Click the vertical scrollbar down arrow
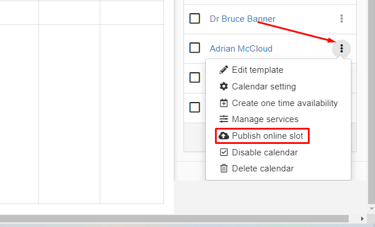 (372, 209)
